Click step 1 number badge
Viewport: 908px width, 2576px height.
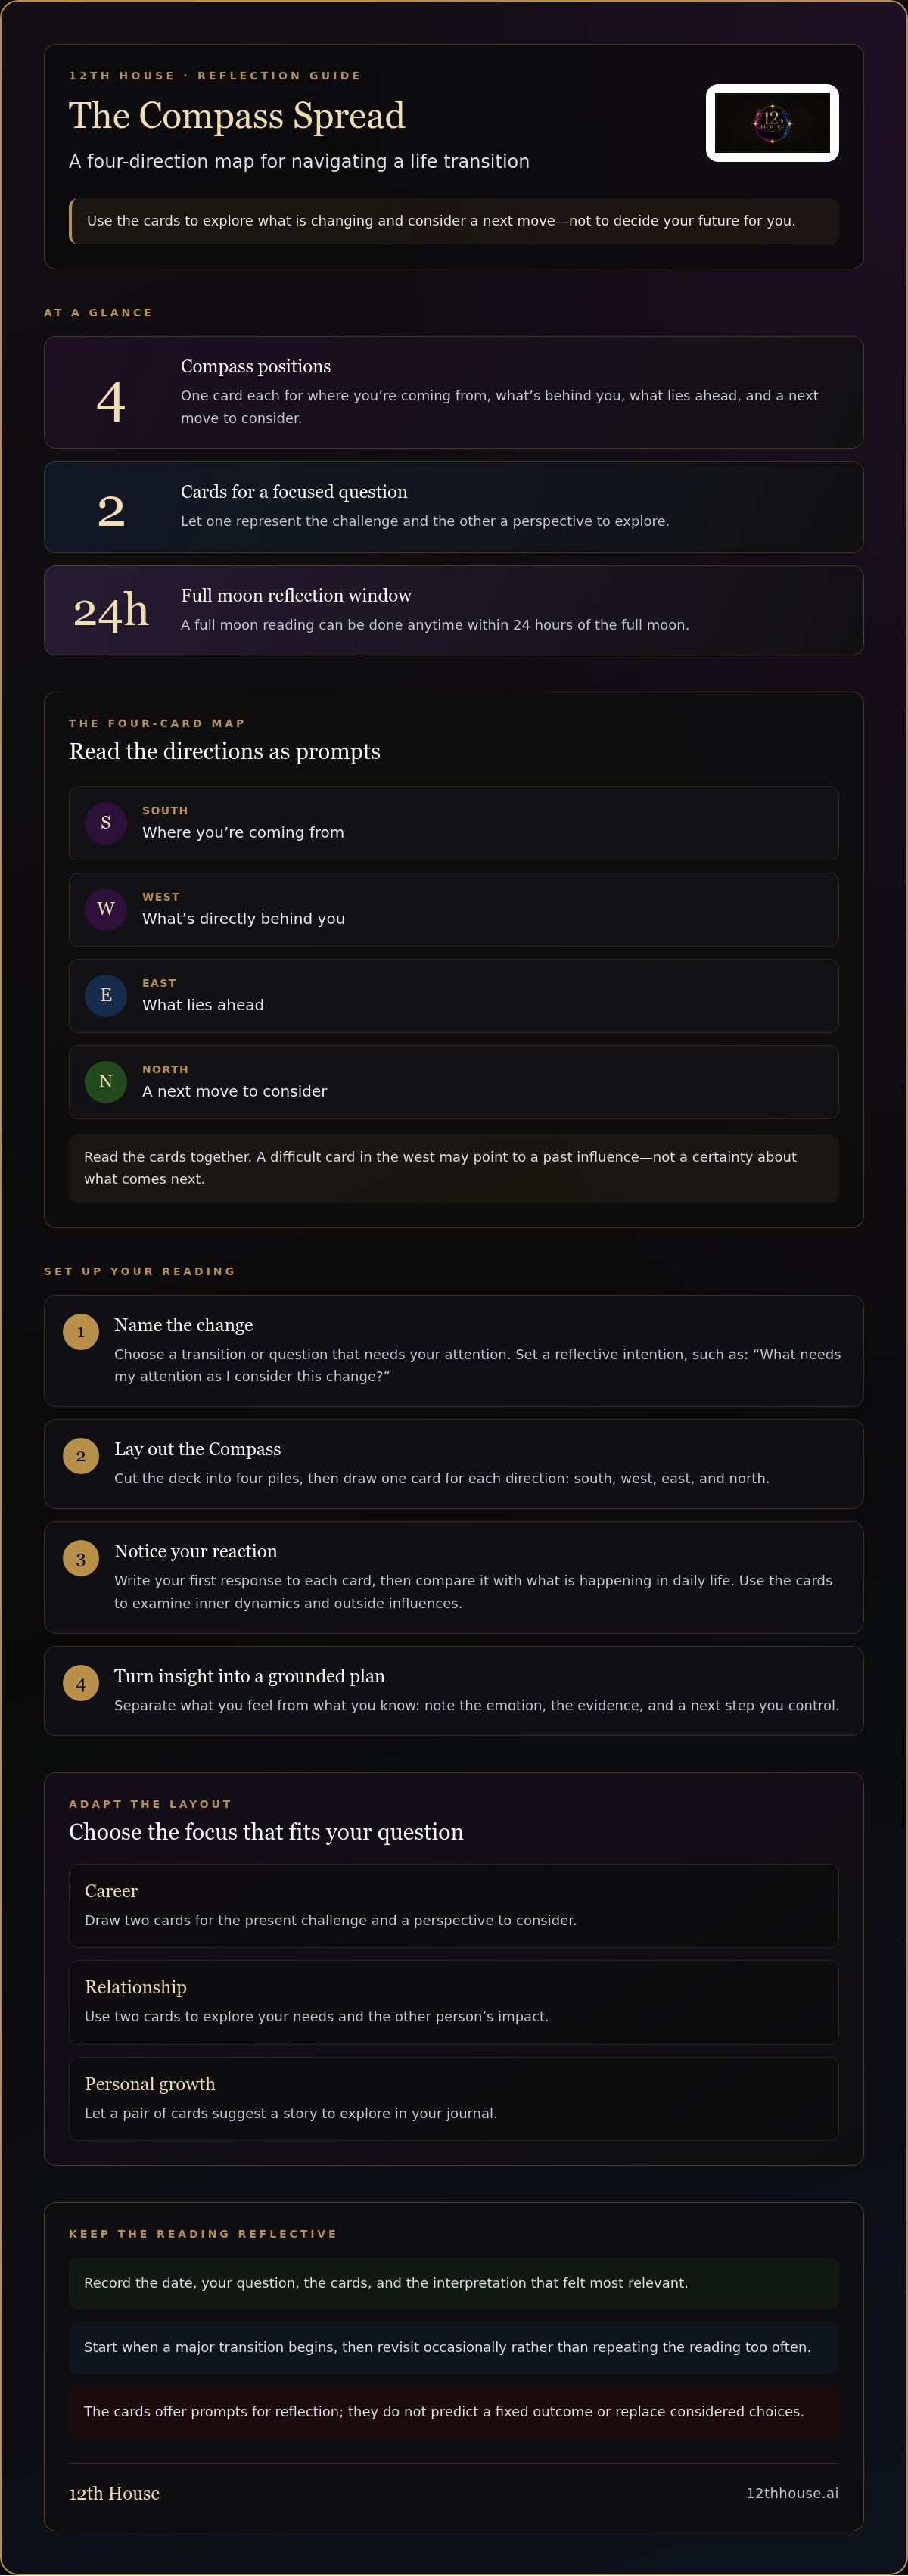[81, 1332]
